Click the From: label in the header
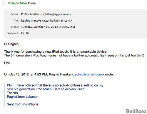Viewport: 147px width, 114px height. point(15,14)
